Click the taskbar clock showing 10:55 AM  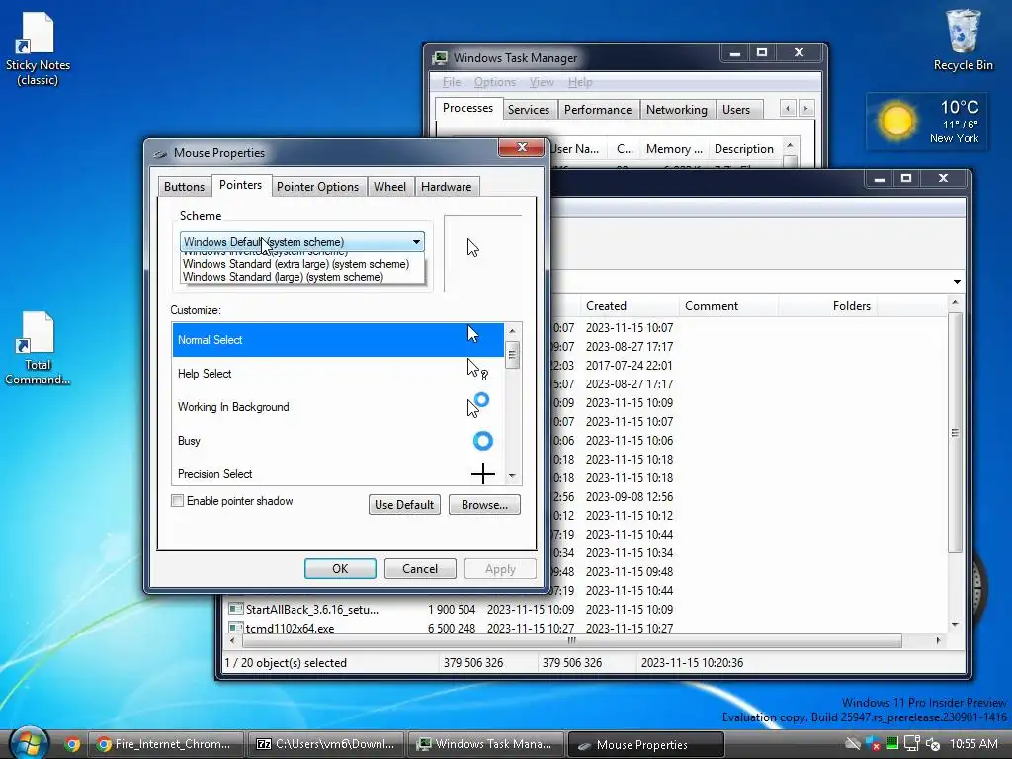coord(973,744)
